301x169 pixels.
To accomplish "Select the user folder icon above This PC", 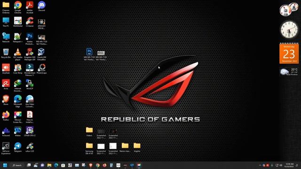I will pyautogui.click(x=6, y=8).
